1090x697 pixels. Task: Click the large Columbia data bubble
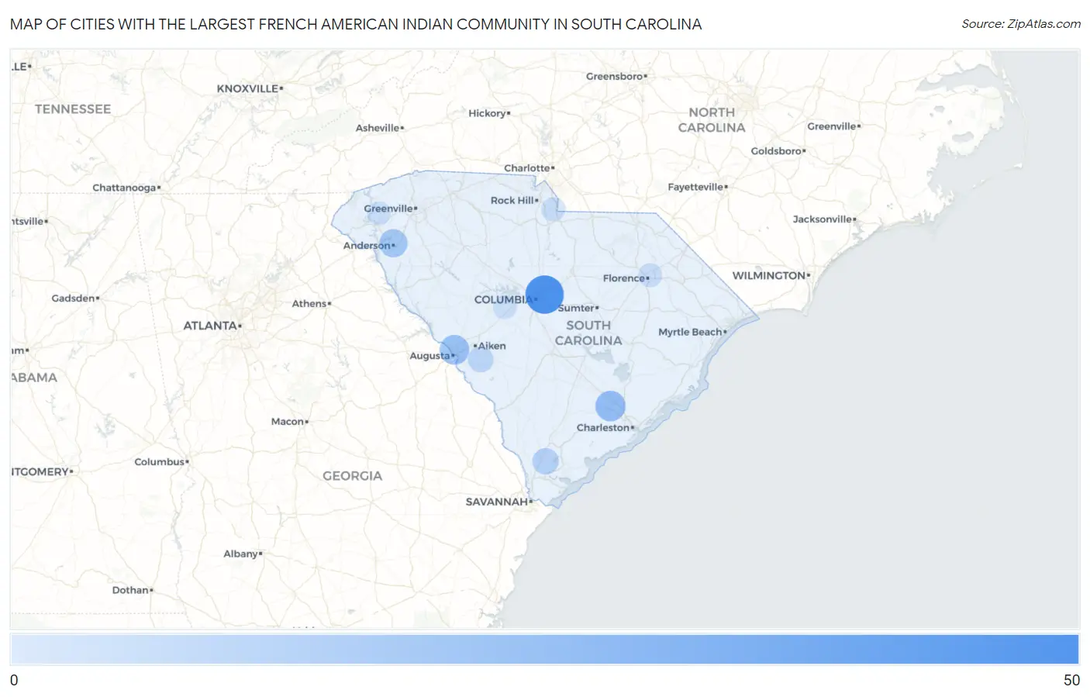pos(544,295)
